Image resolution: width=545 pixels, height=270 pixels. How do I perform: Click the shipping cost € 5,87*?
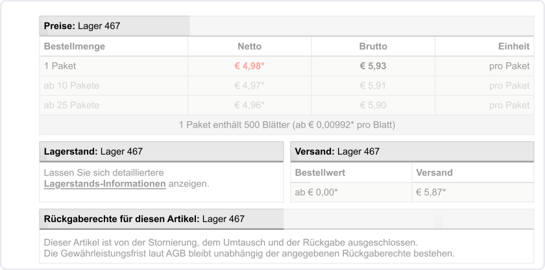pyautogui.click(x=431, y=192)
